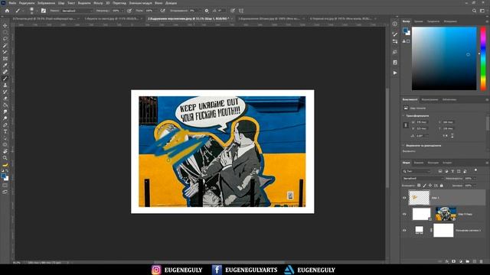
Task: Switch to the Зразки (Swatches) tab
Action: pos(419,21)
